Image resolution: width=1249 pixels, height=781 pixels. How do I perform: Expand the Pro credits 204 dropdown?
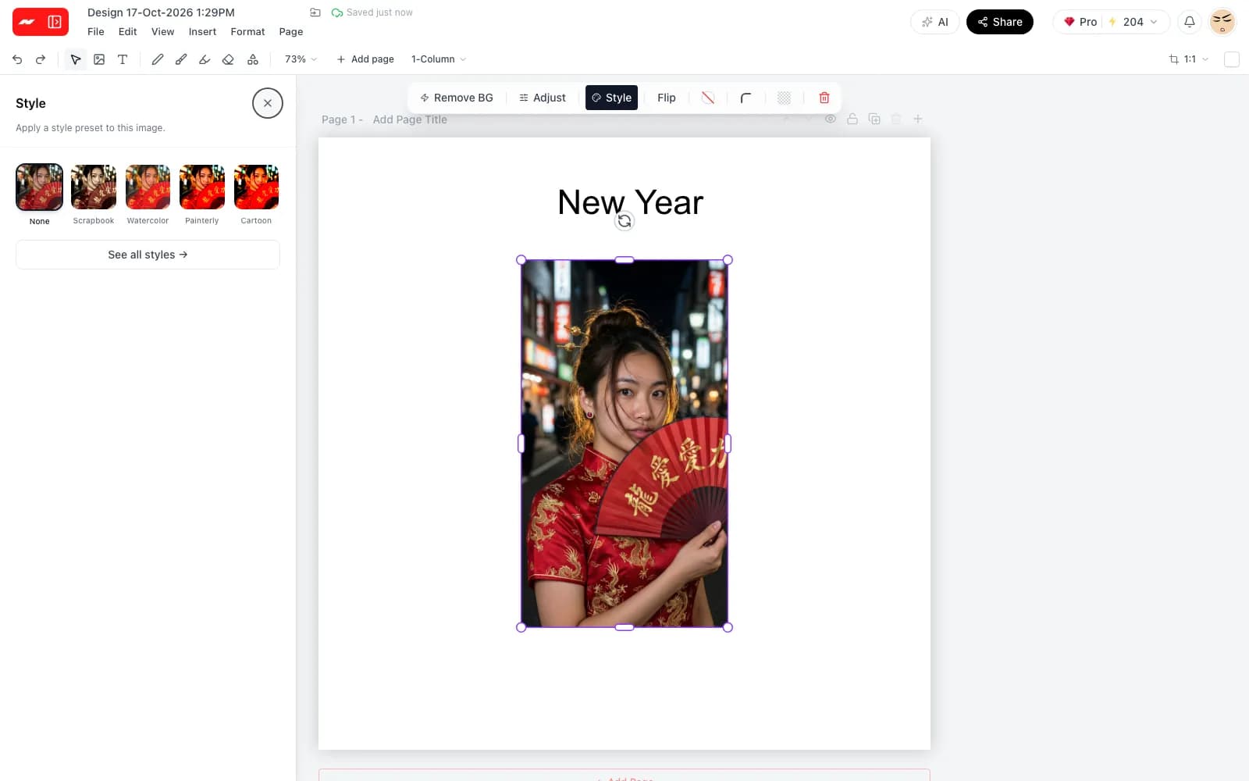coord(1112,22)
